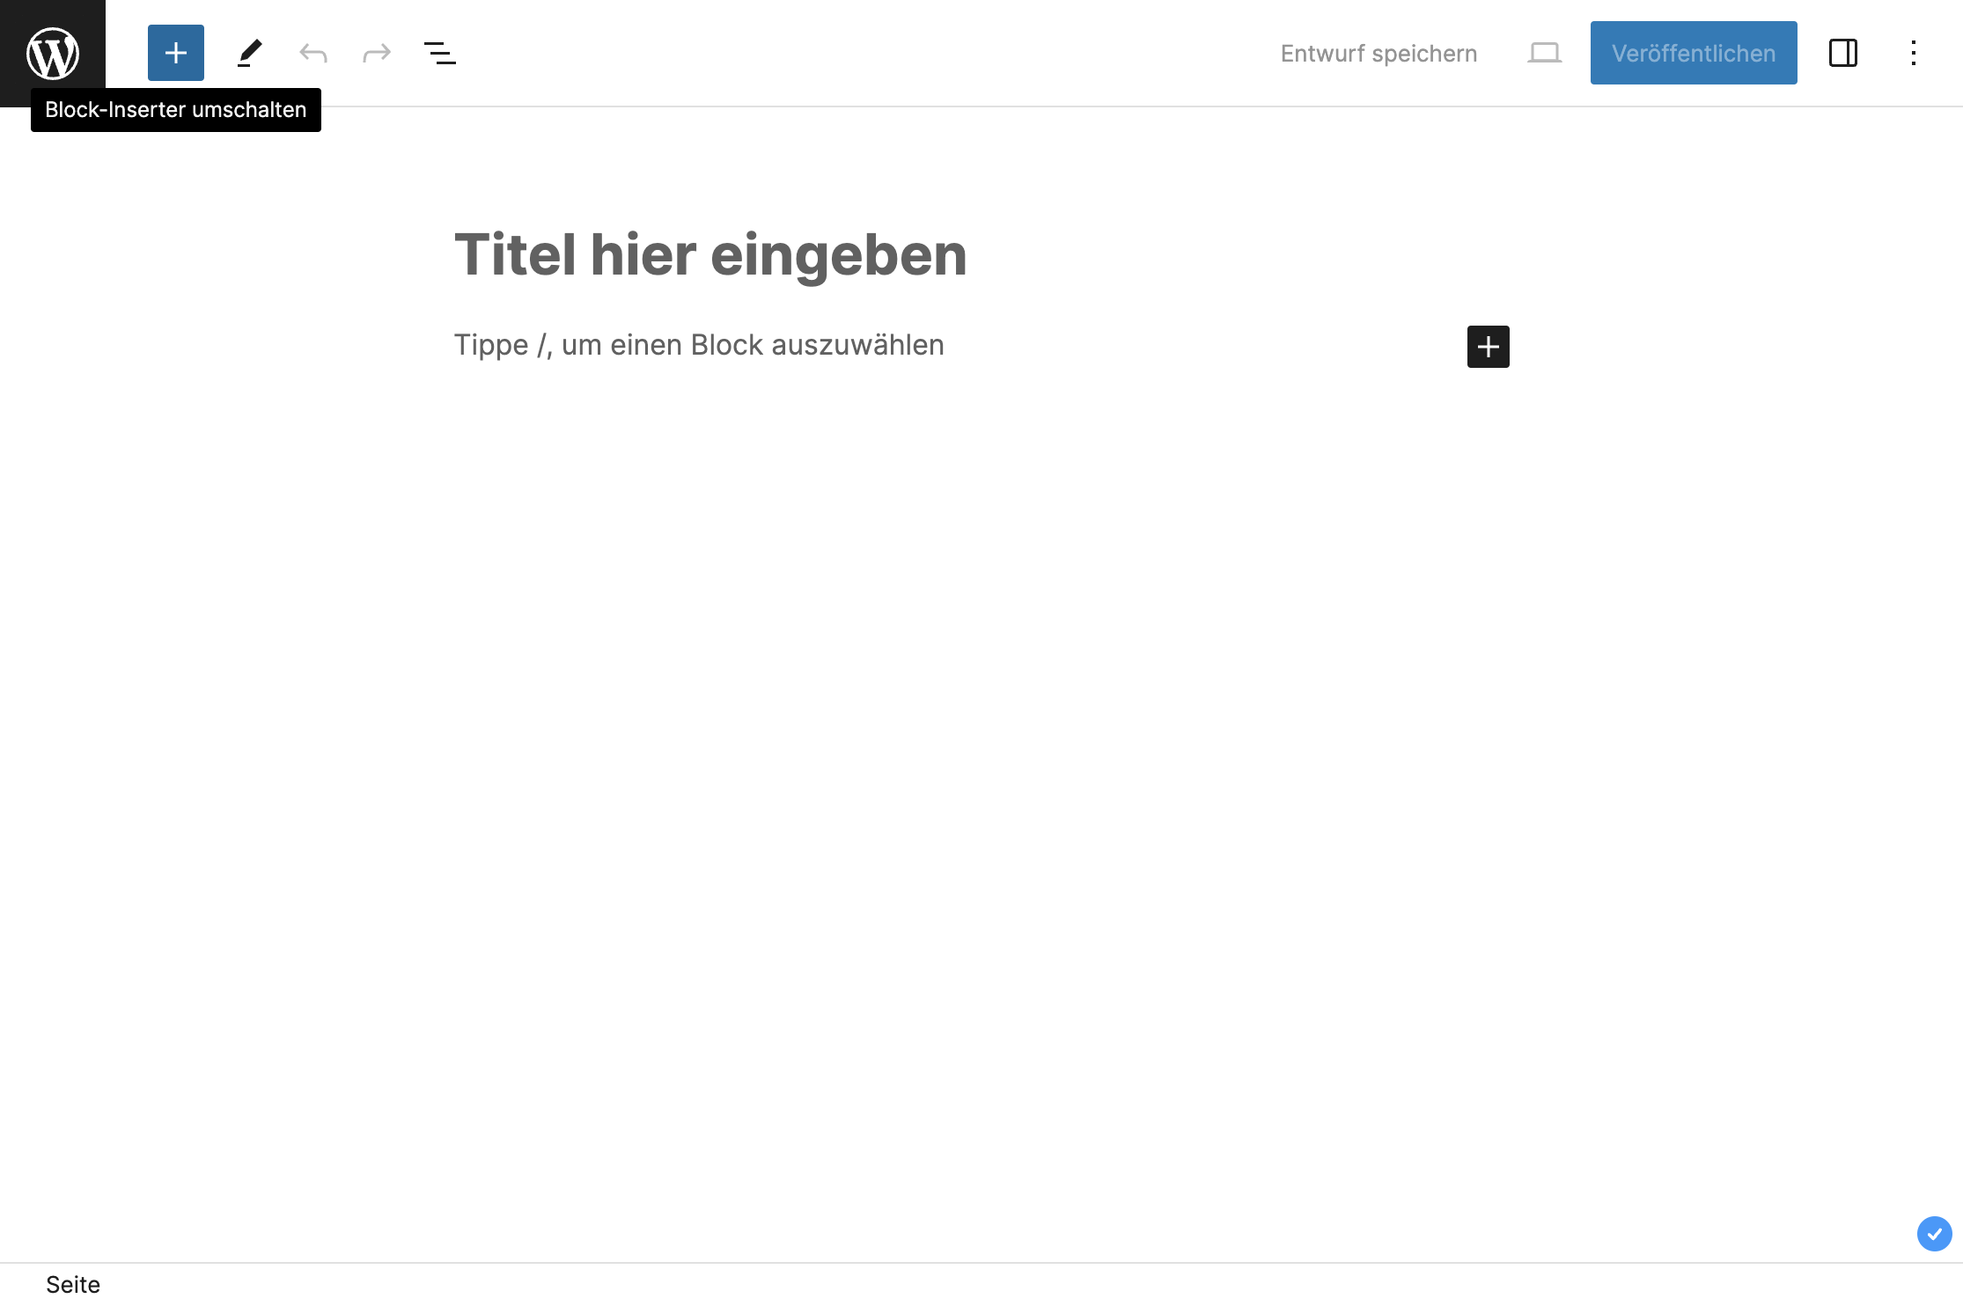The height and width of the screenshot is (1306, 1963).
Task: Toggle the blue block inserter plus button
Action: tap(176, 53)
